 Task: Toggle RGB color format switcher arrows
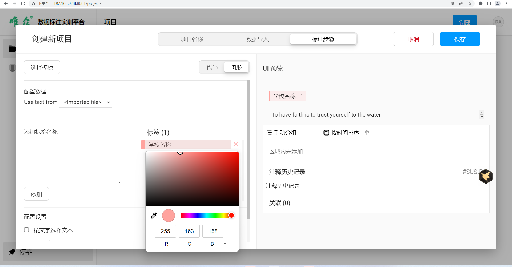click(x=225, y=244)
